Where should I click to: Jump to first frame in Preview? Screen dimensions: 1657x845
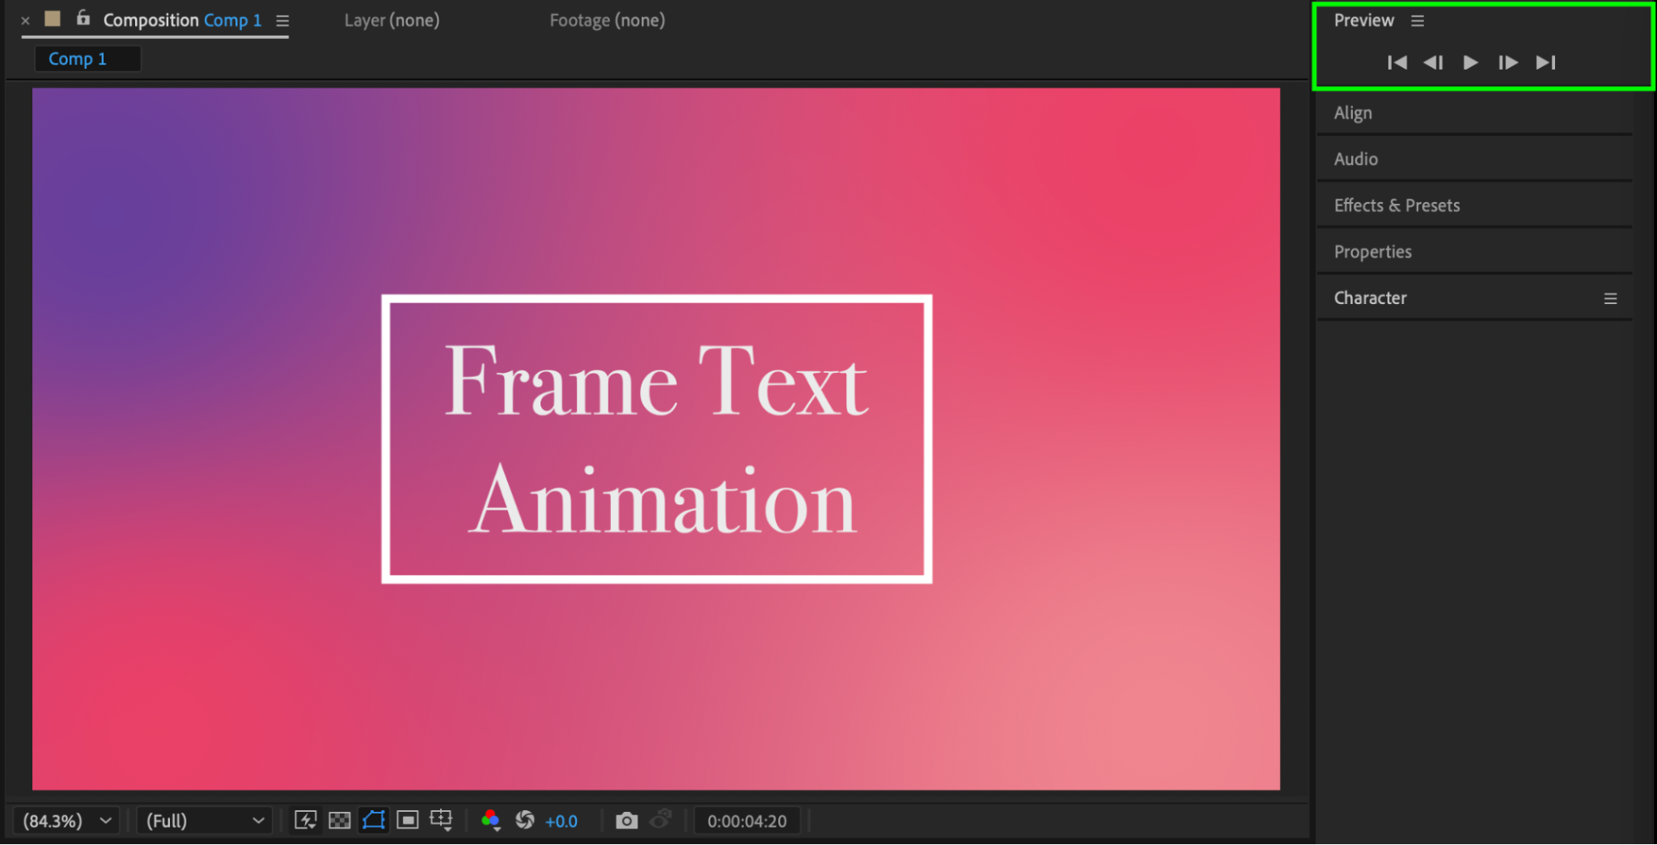1397,62
